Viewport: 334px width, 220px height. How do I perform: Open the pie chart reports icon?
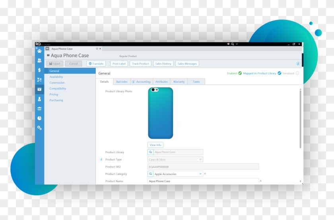[39, 118]
